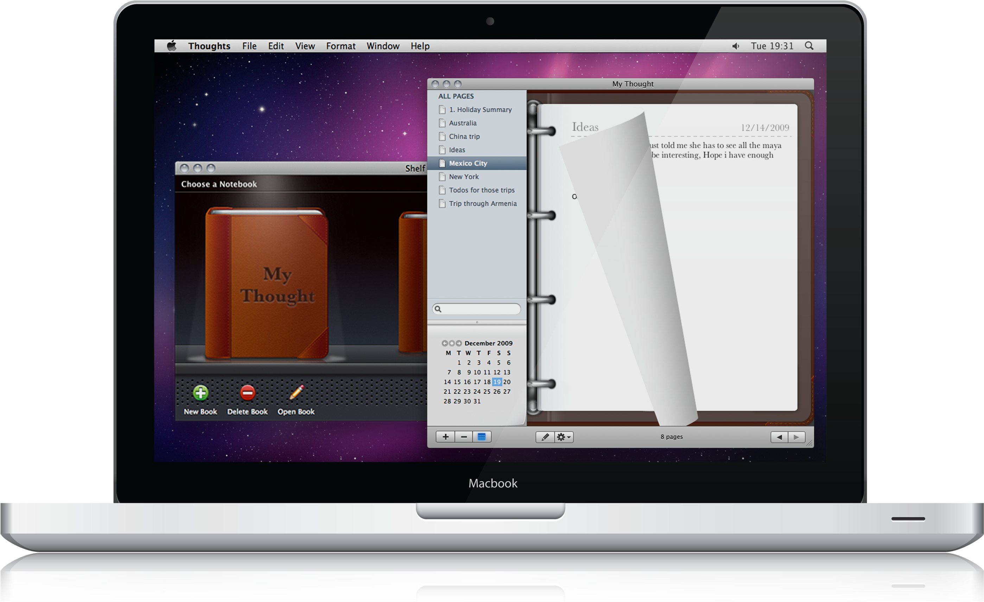Click the 12/14/2009 page date
Viewport: 984px width, 602px height.
tap(765, 128)
